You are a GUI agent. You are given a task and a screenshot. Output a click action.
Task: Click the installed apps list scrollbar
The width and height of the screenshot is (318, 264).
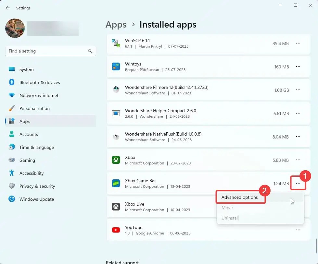tap(317, 246)
